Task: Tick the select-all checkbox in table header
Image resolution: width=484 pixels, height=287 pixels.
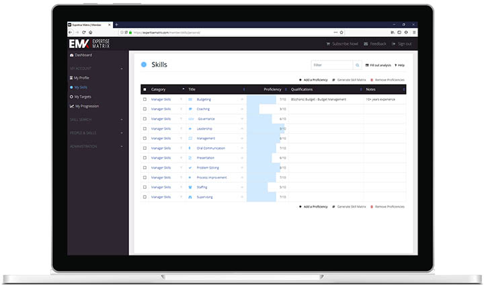Action: click(145, 89)
